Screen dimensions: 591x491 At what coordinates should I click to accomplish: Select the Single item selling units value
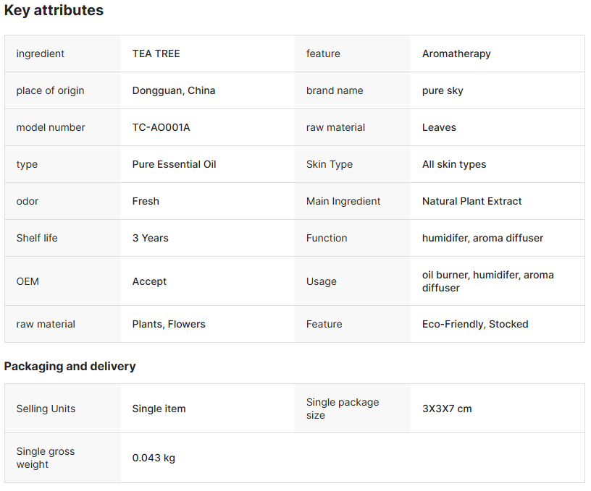click(x=159, y=409)
